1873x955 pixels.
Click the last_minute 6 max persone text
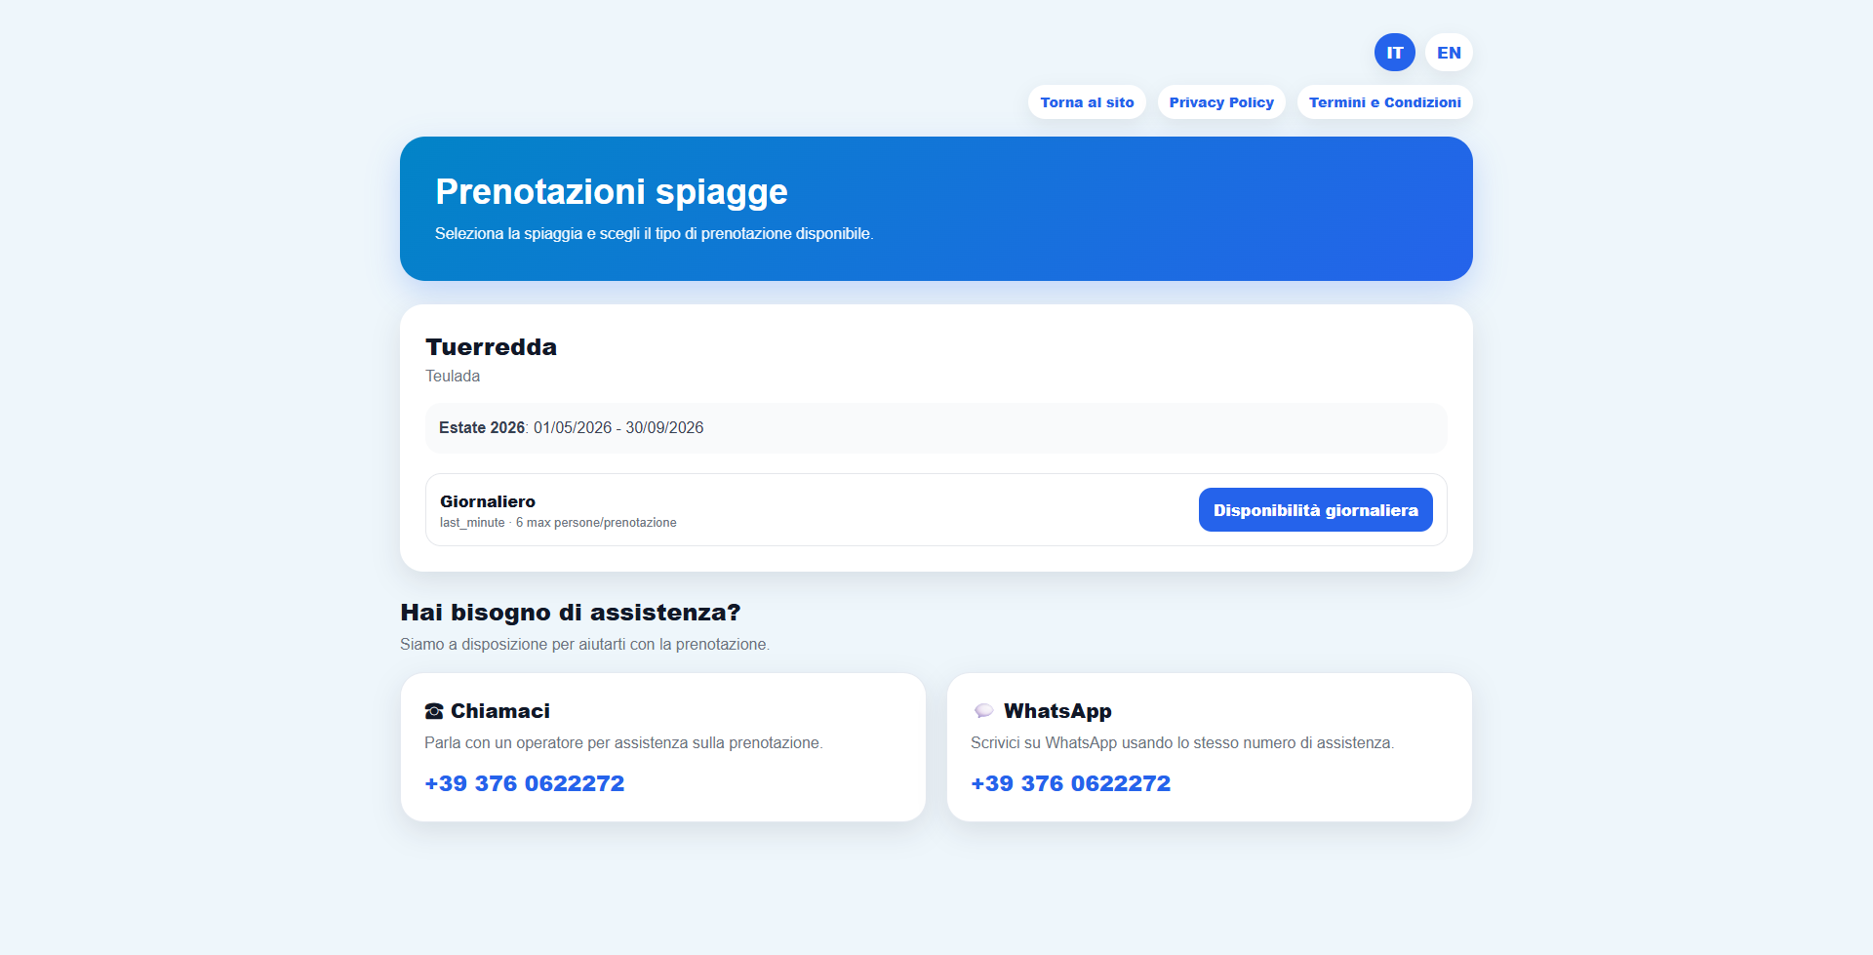click(x=558, y=523)
